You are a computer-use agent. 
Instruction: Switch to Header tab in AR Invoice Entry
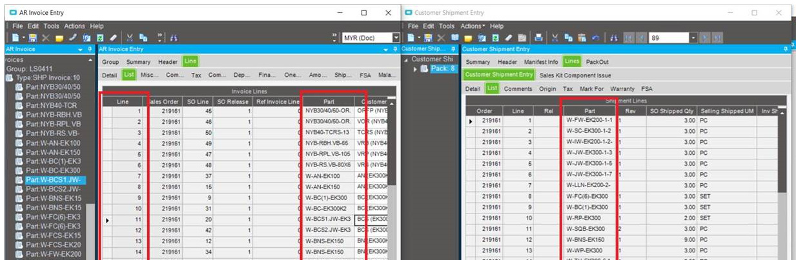coord(168,62)
